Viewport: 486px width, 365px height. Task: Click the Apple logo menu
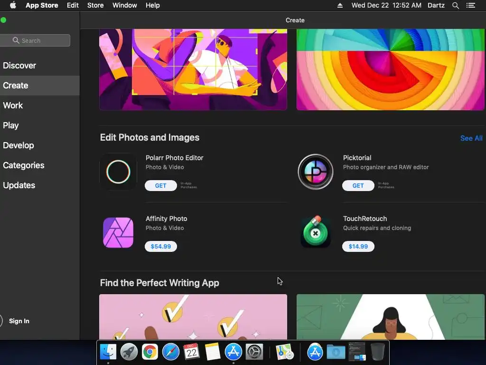point(13,5)
